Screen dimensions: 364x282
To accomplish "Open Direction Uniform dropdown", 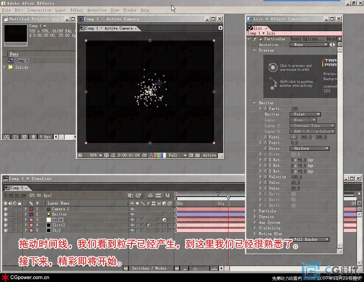I will coord(310,148).
